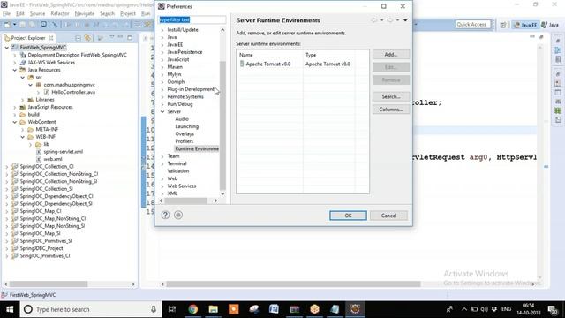
Task: Open Google Chrome from the taskbar
Action: (192, 309)
